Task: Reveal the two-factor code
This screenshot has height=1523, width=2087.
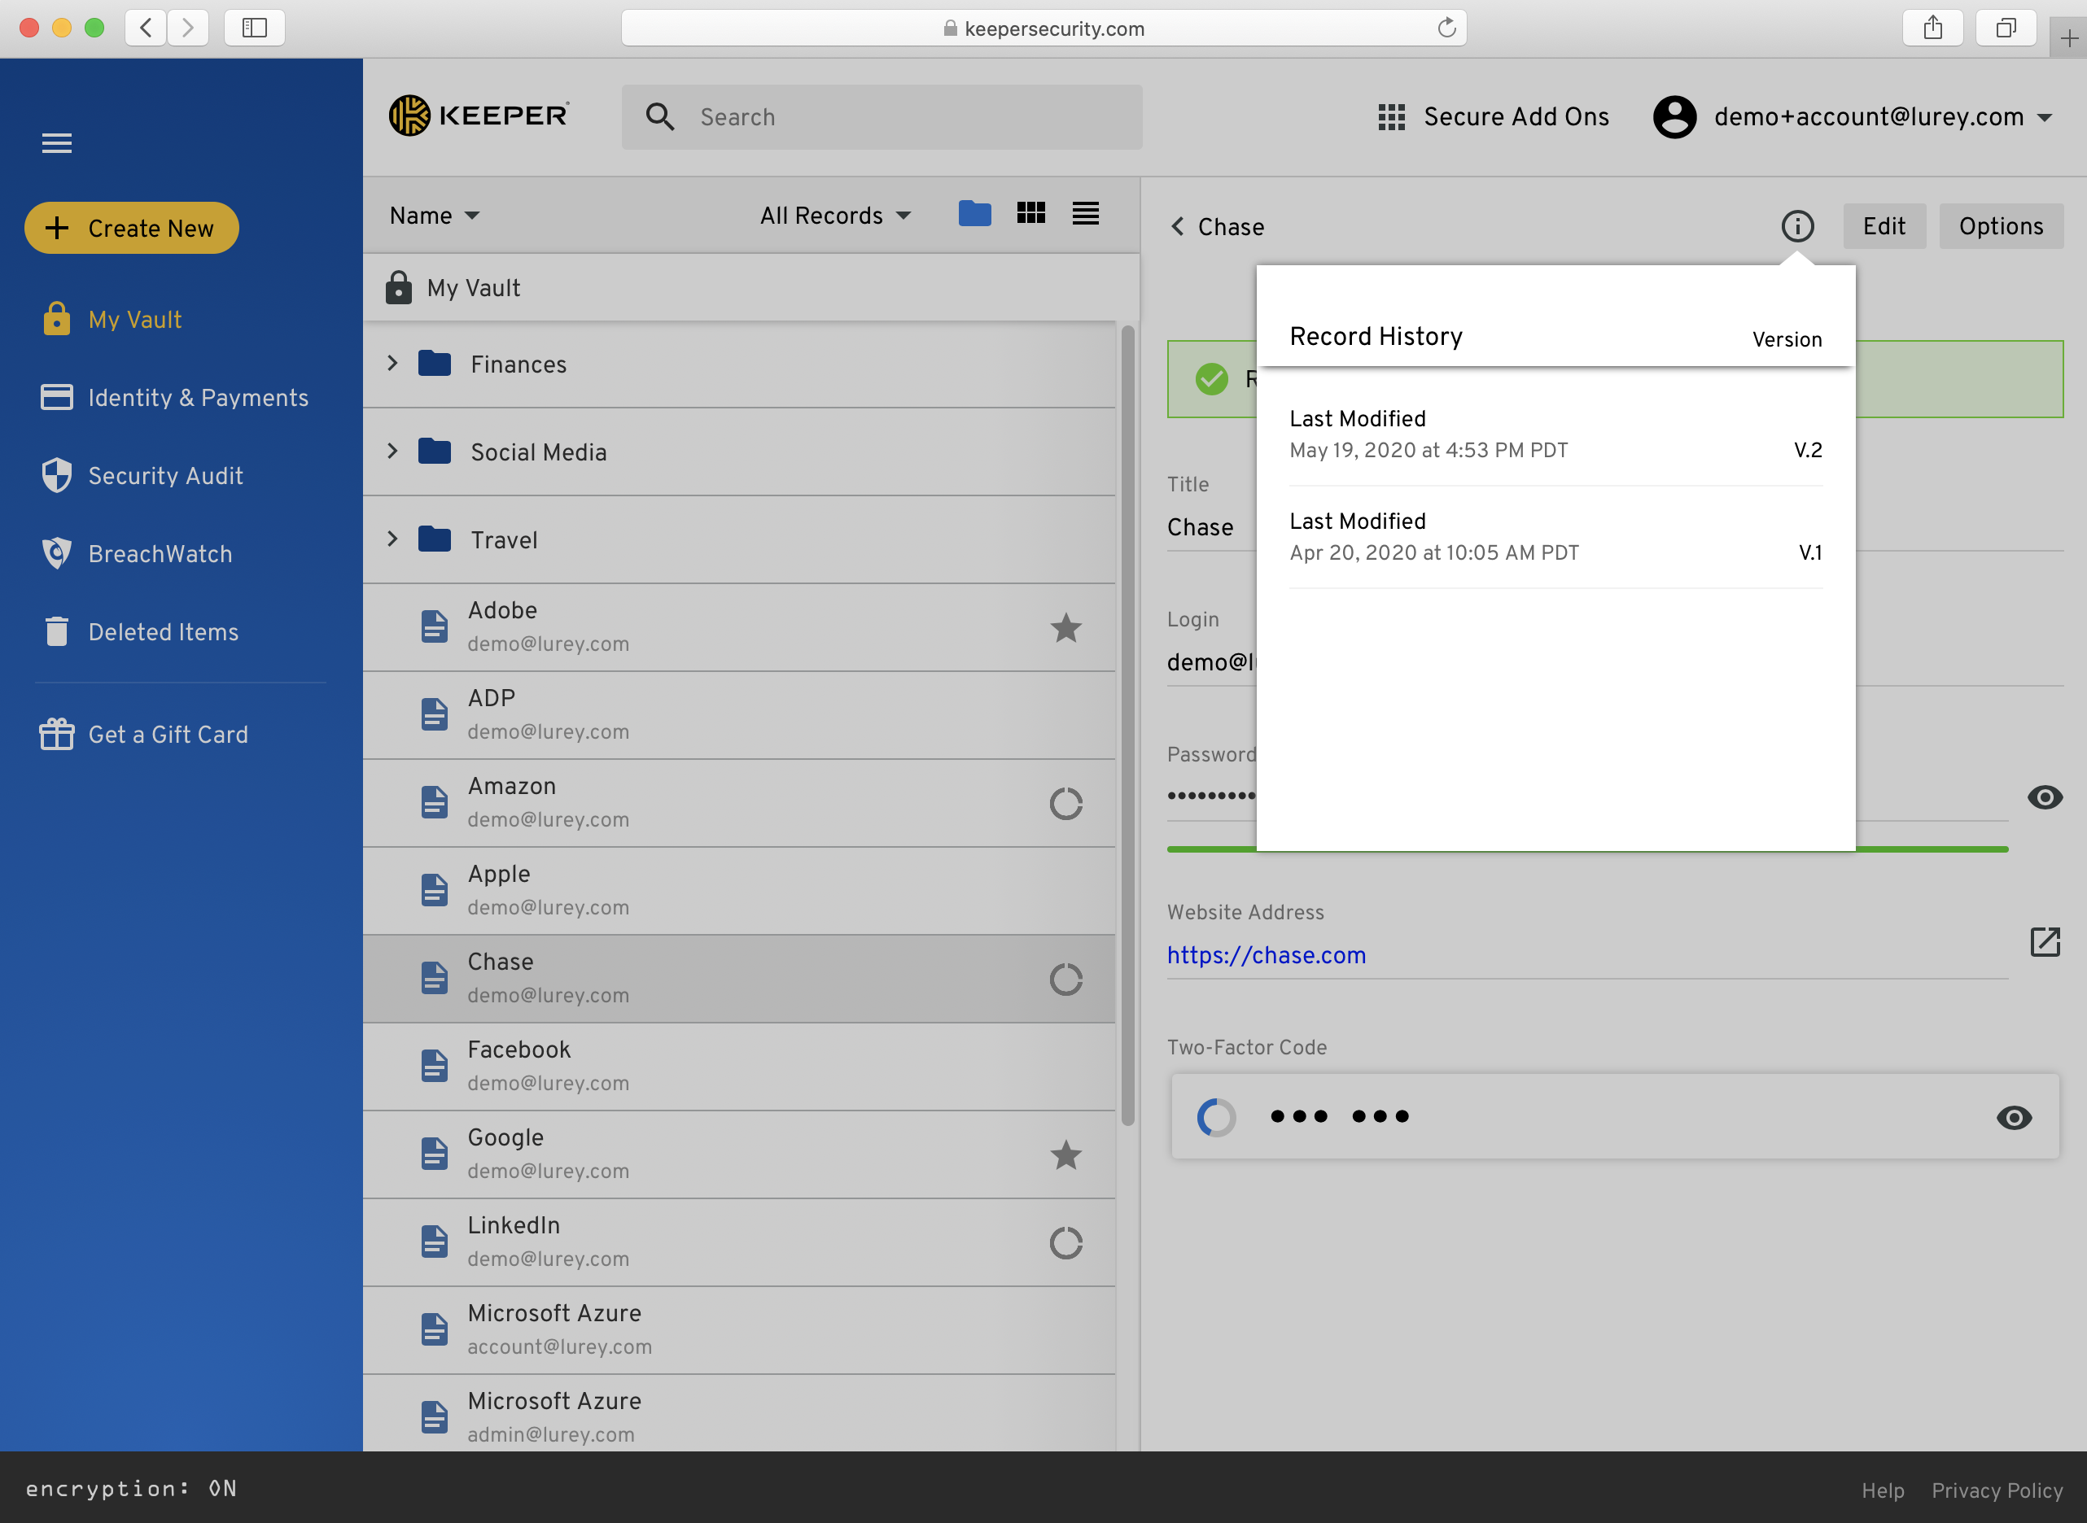Action: point(2013,1117)
